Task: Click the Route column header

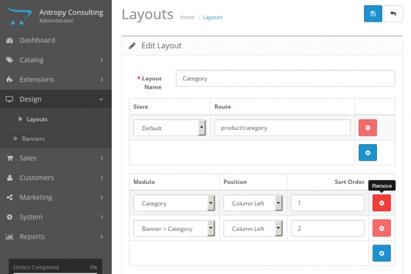Action: (223, 107)
